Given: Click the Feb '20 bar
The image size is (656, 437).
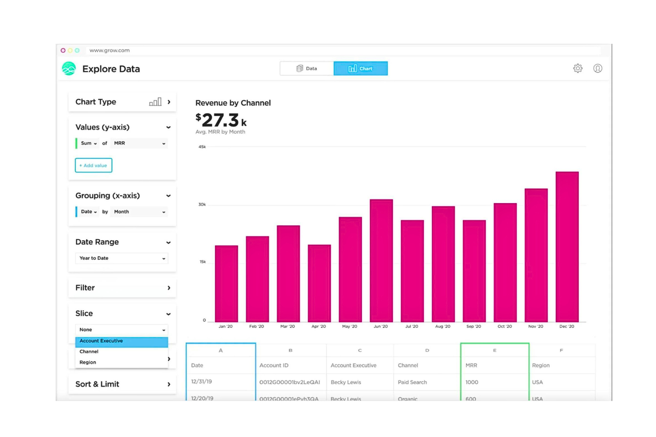Looking at the screenshot, I should (x=258, y=279).
